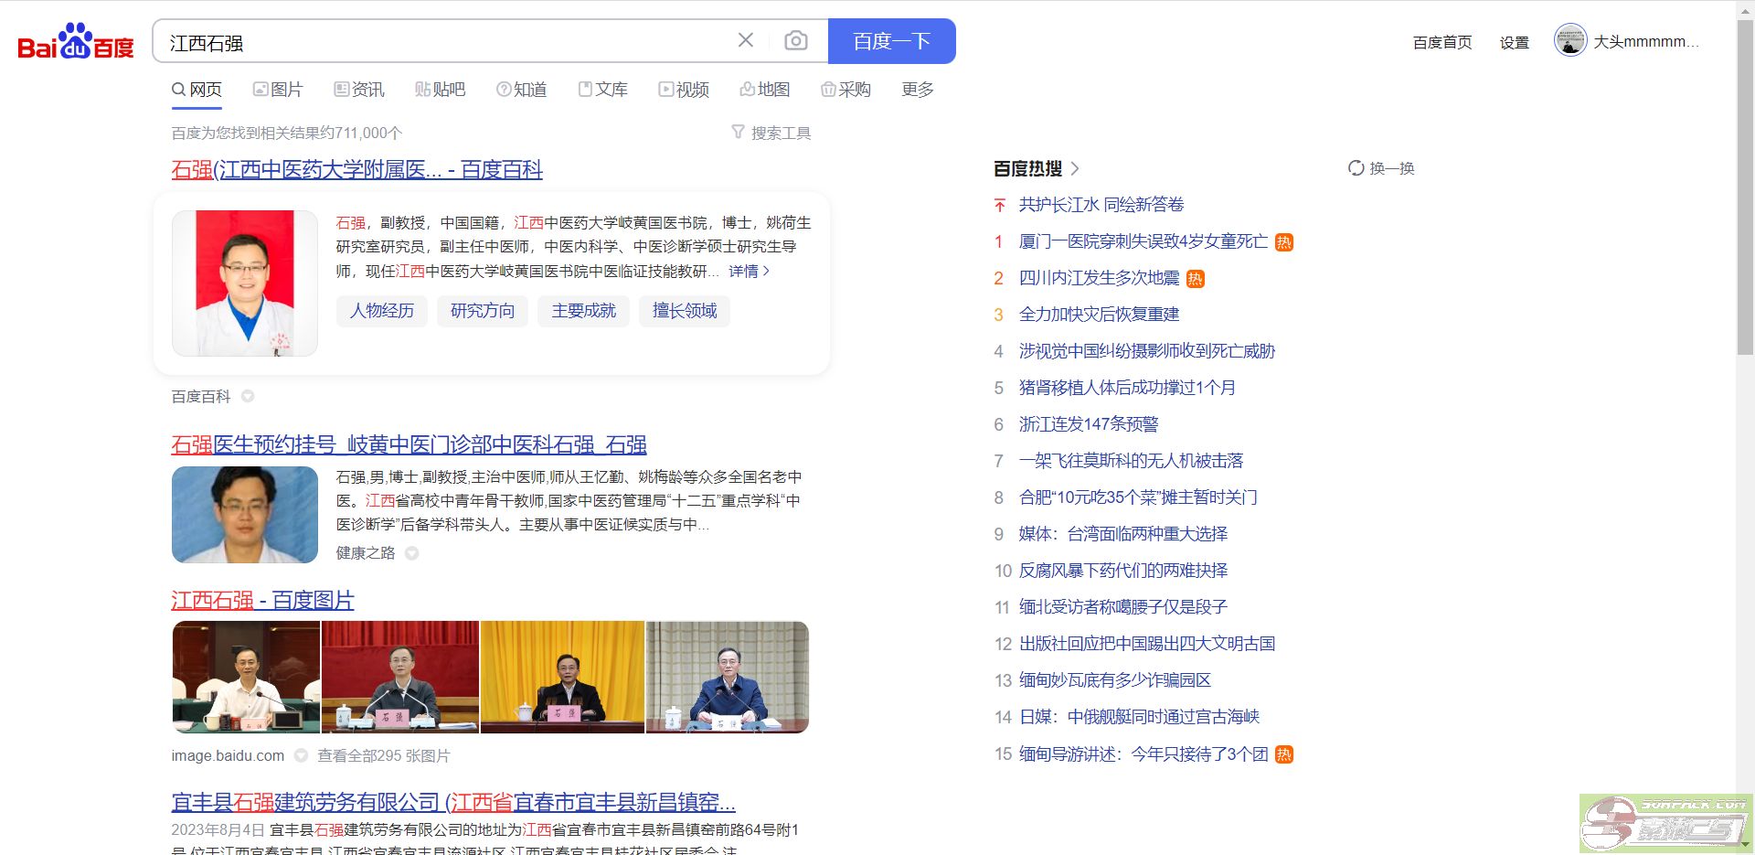This screenshot has height=855, width=1755.
Task: Open hot search 媒体：台湾面临两种重大选择
Action: click(1123, 534)
